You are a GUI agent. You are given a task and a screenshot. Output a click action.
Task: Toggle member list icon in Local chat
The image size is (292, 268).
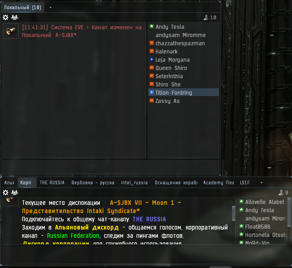click(15, 17)
